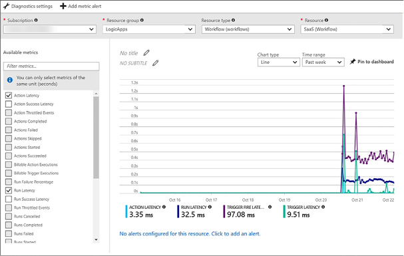Toggle the Run Latency checkbox

pyautogui.click(x=9, y=190)
